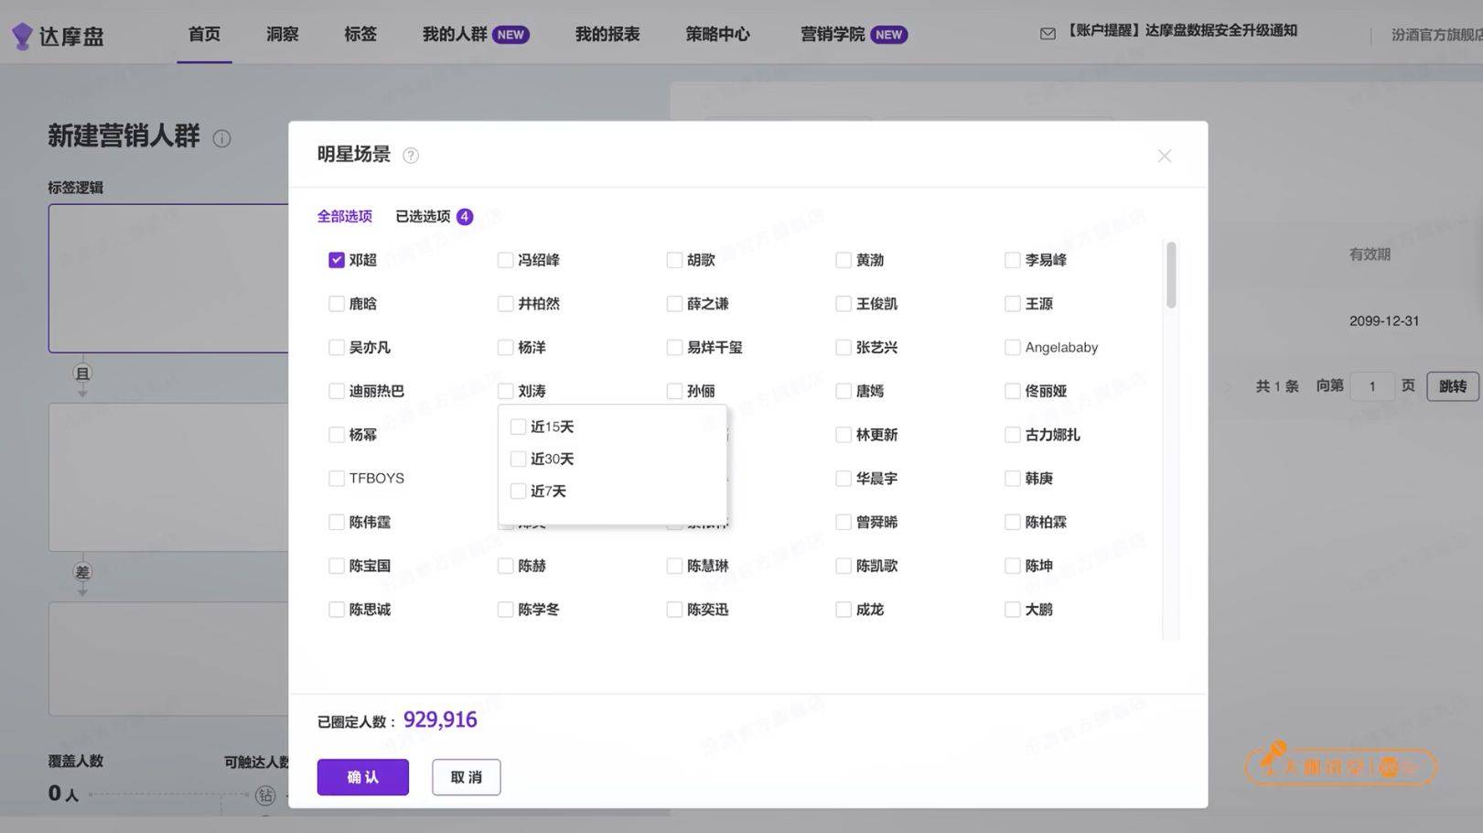Select the Angelababy checkbox
The width and height of the screenshot is (1483, 833).
pyautogui.click(x=1013, y=348)
